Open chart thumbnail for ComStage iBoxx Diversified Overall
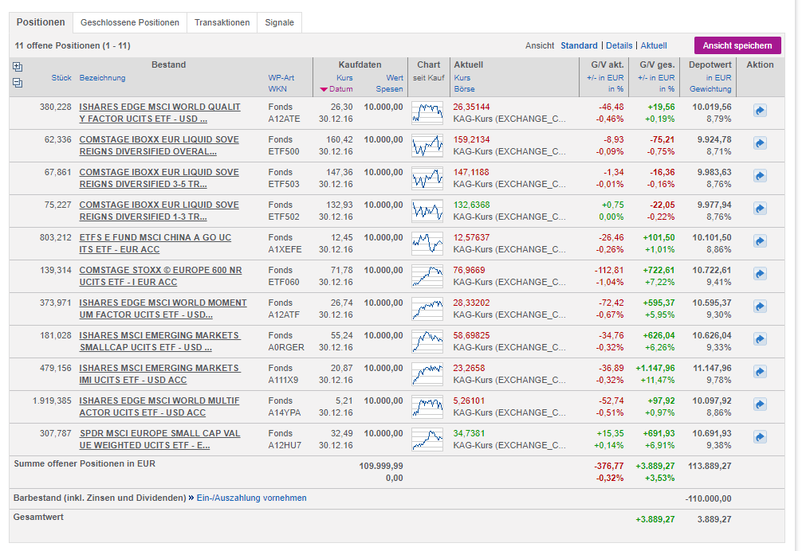 tap(427, 145)
